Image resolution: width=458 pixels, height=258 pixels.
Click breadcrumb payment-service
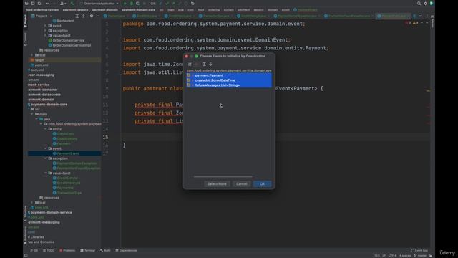[75, 10]
